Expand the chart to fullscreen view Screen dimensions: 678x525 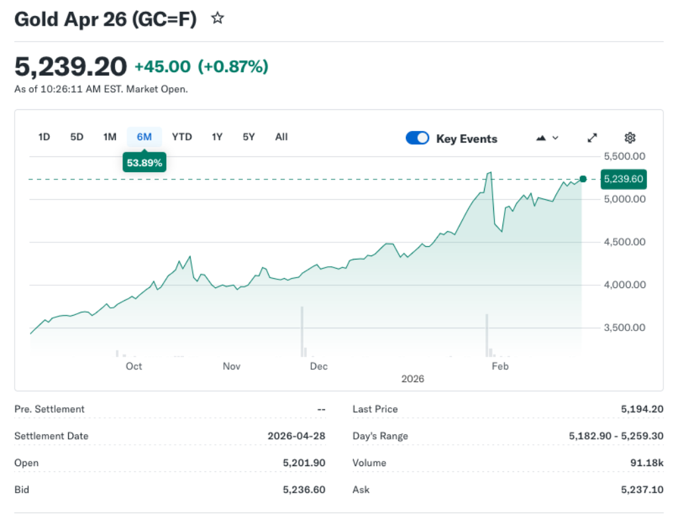592,138
